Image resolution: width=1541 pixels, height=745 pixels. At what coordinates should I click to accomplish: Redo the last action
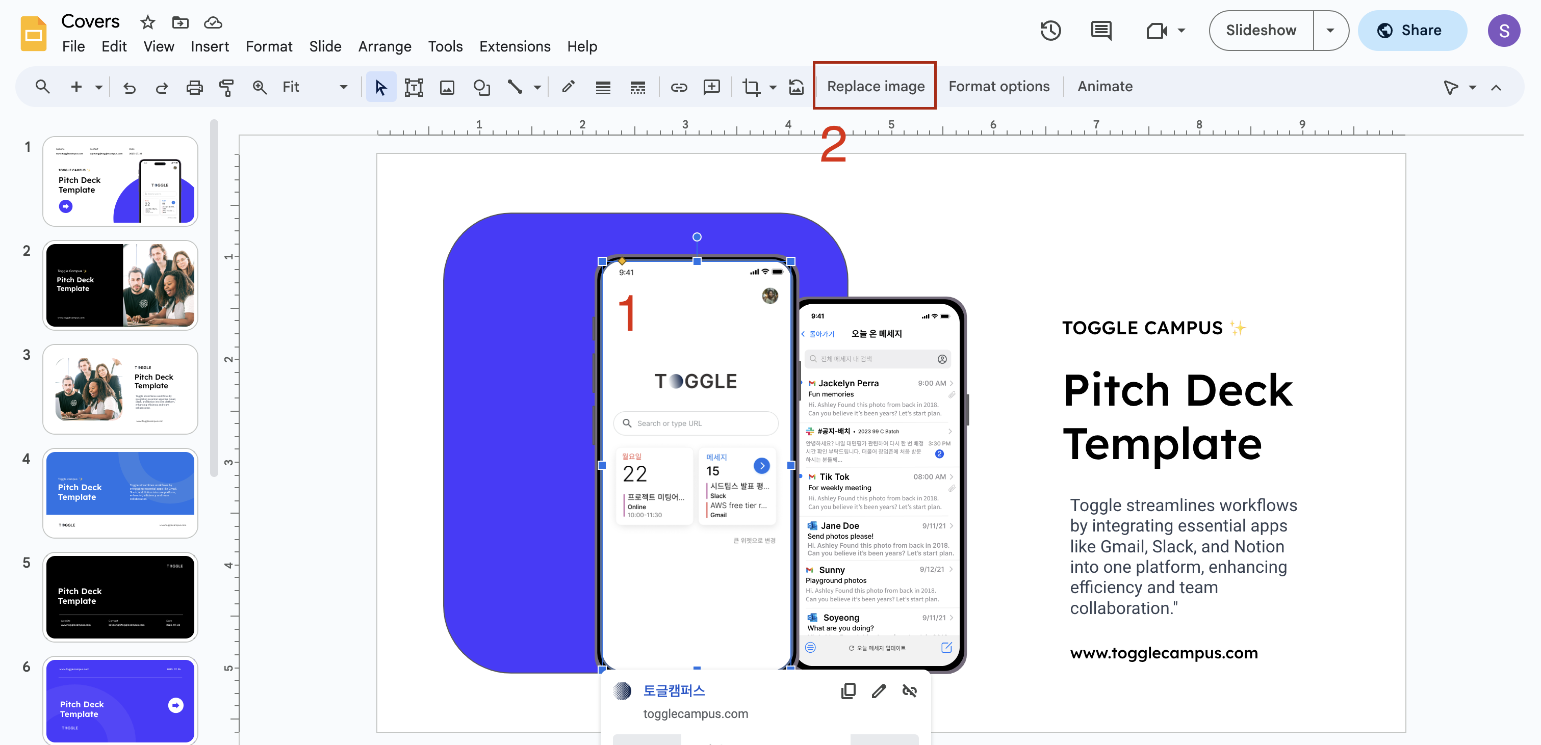point(162,87)
